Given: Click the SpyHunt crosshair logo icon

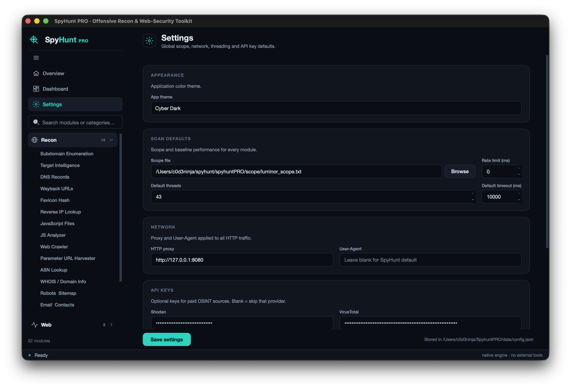Looking at the screenshot, I should tap(34, 40).
